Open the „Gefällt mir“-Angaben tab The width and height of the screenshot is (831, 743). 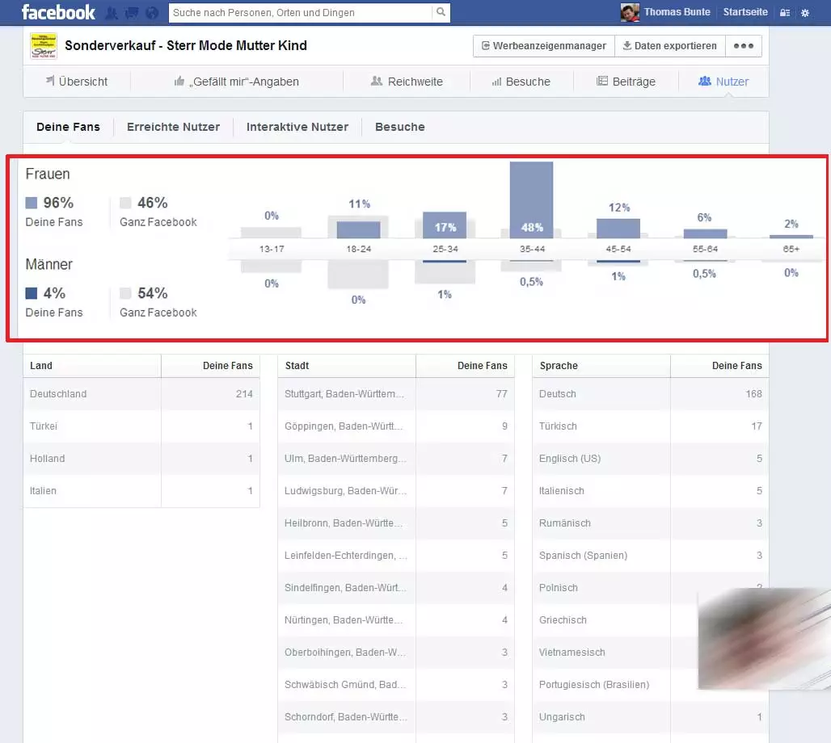pyautogui.click(x=236, y=82)
